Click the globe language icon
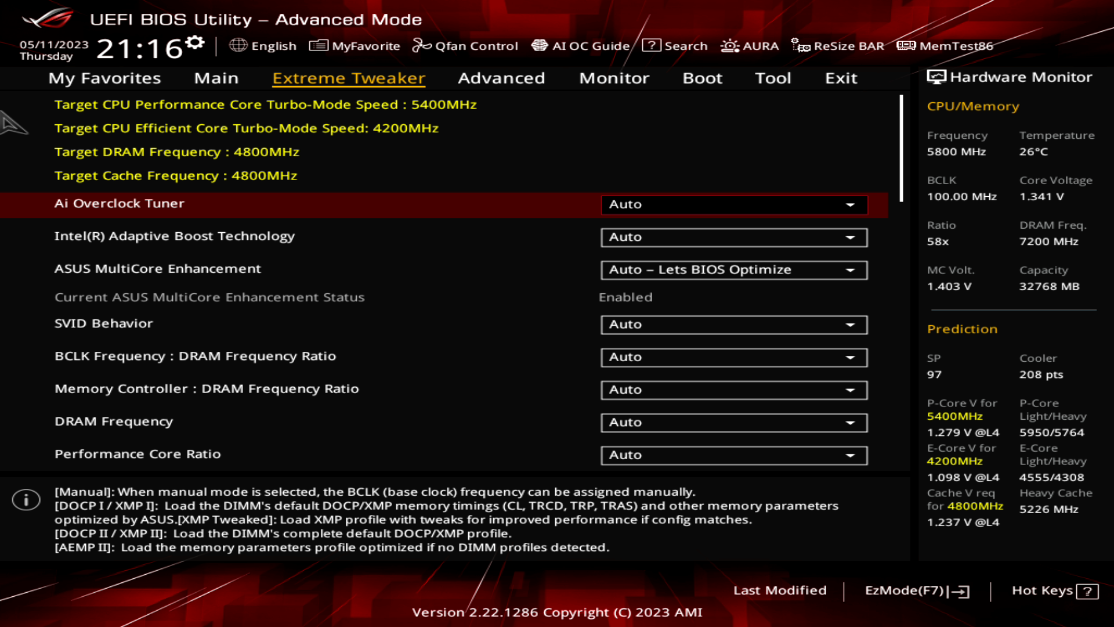 pyautogui.click(x=238, y=45)
